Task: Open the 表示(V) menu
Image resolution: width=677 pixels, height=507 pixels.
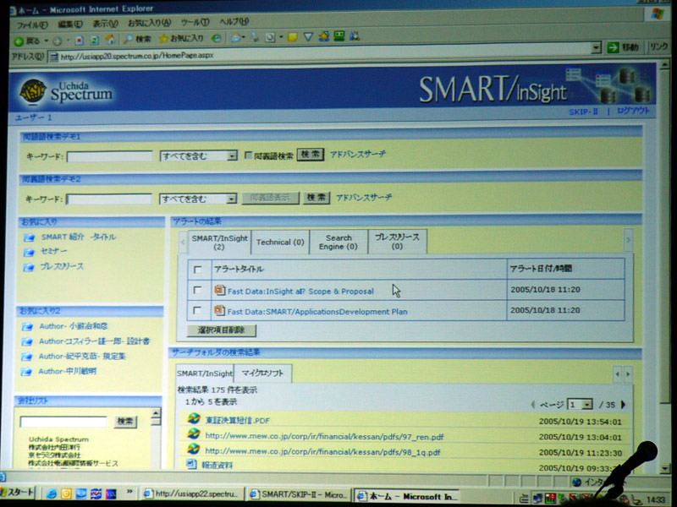Action: point(105,24)
